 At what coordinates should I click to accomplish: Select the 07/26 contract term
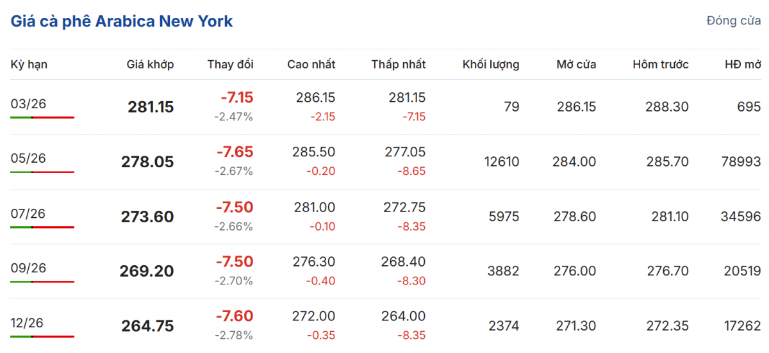click(x=29, y=213)
